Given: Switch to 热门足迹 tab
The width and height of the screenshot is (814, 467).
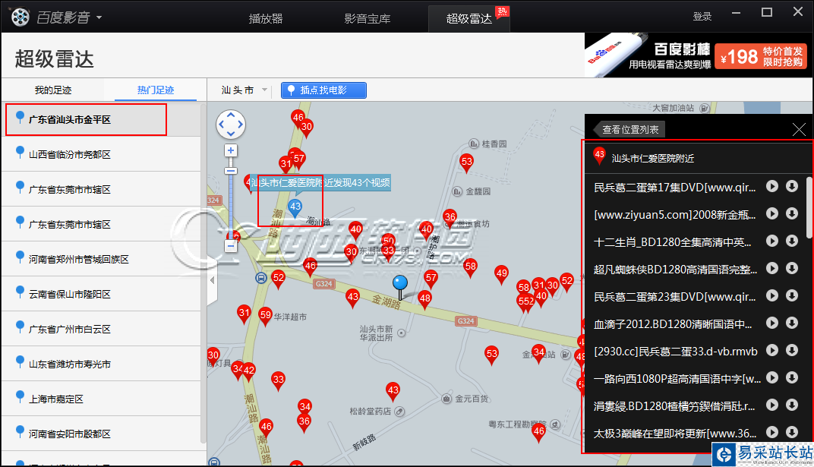Looking at the screenshot, I should point(155,90).
